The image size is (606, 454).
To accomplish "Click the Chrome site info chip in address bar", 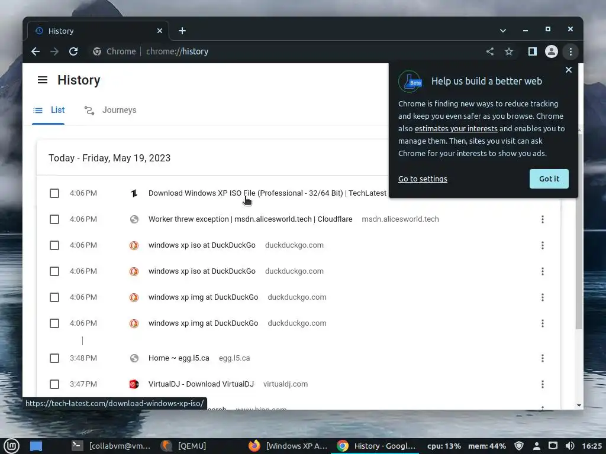I will [114, 51].
